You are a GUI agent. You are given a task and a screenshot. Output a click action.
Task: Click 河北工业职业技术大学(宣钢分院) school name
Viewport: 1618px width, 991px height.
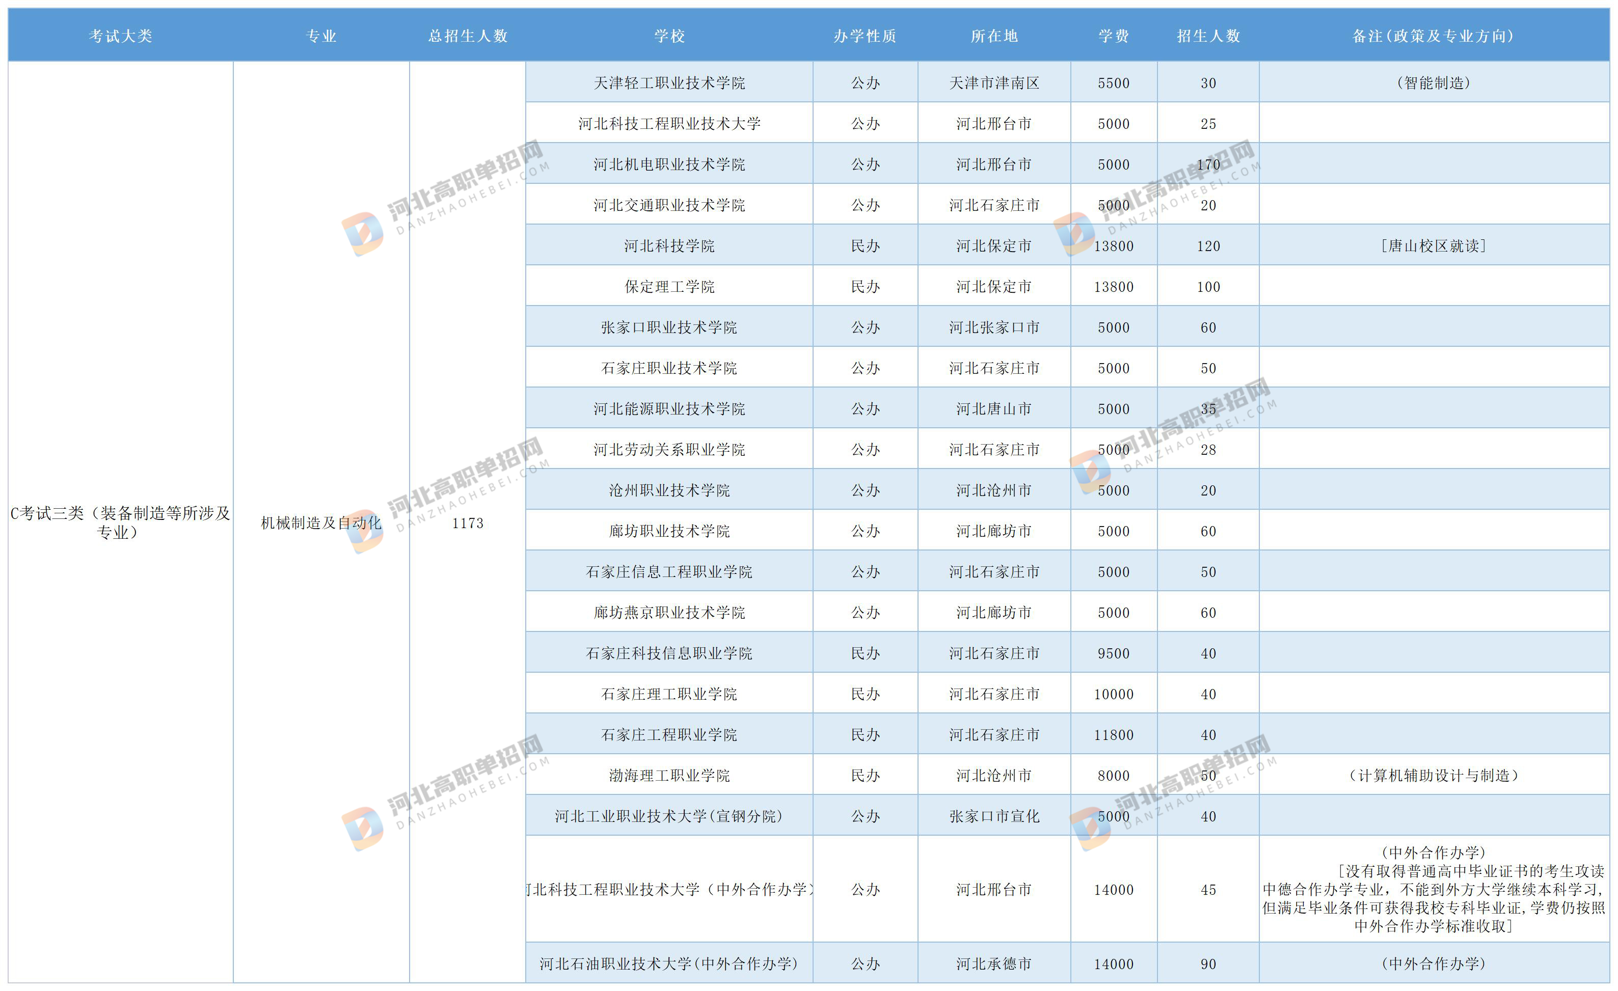tap(669, 816)
